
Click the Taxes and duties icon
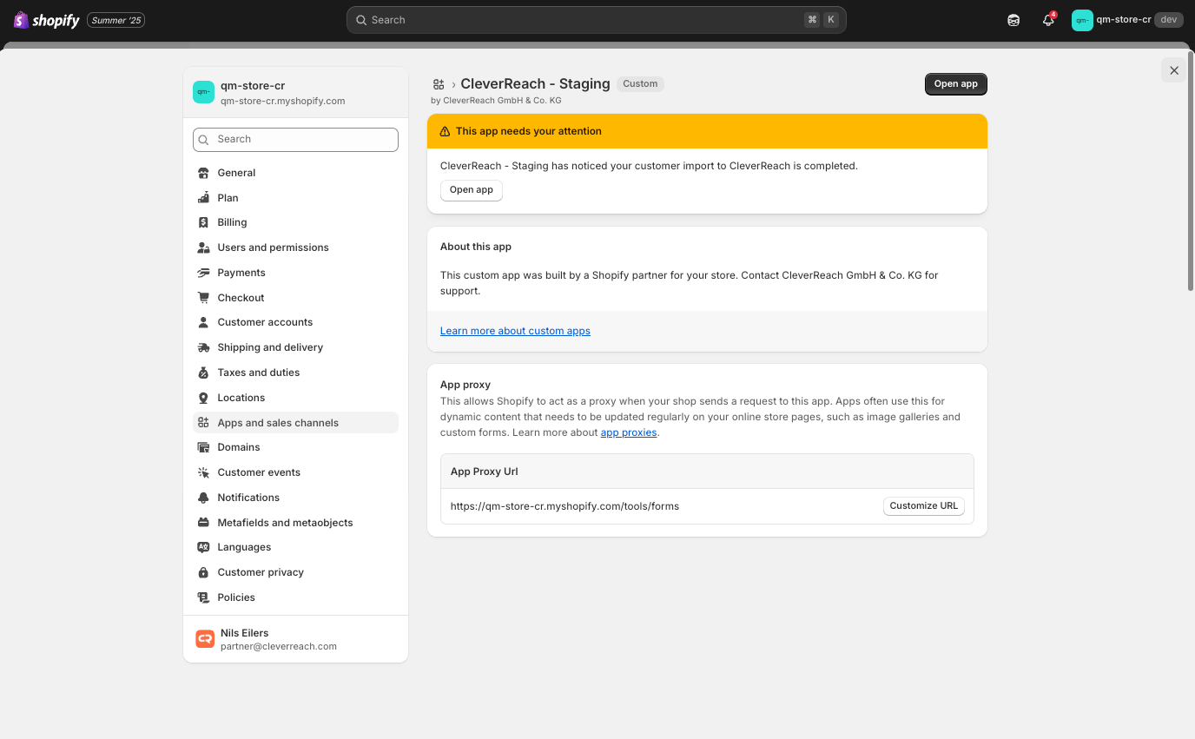coord(203,373)
